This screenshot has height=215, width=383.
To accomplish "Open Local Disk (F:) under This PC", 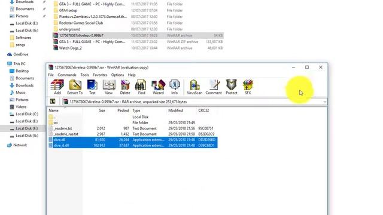I will click(x=26, y=128).
